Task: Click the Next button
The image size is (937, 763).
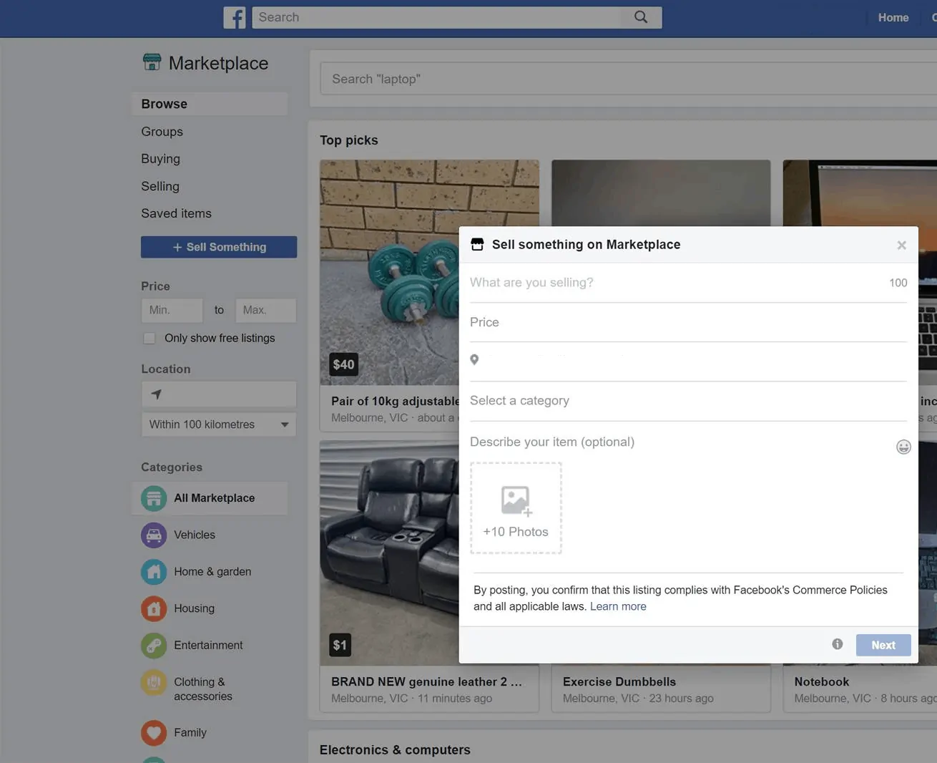Action: click(x=883, y=645)
